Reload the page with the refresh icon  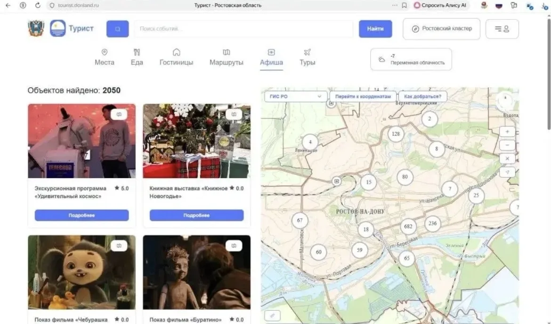(x=38, y=5)
